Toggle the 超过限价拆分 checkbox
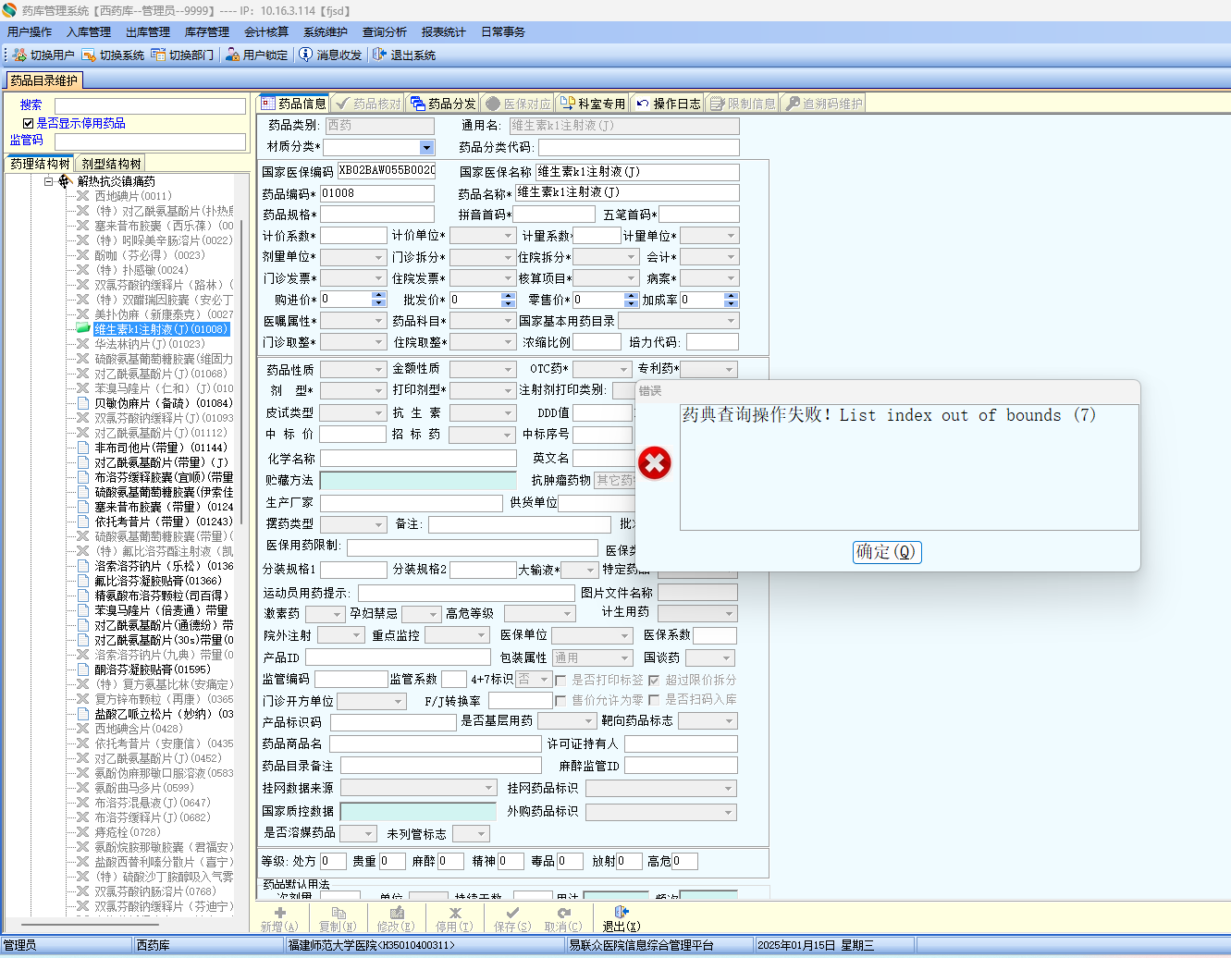1231x958 pixels. 654,680
